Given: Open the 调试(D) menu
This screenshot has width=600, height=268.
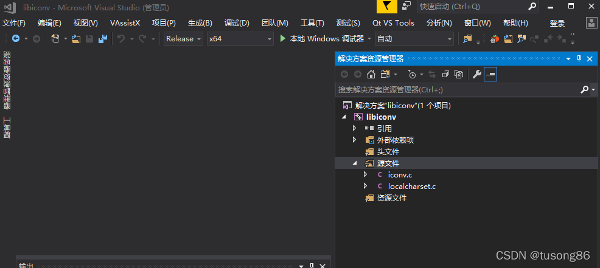Looking at the screenshot, I should 237,23.
